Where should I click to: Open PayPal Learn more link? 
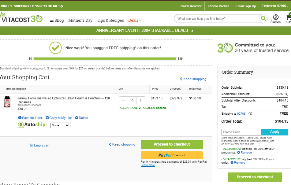[148, 165]
